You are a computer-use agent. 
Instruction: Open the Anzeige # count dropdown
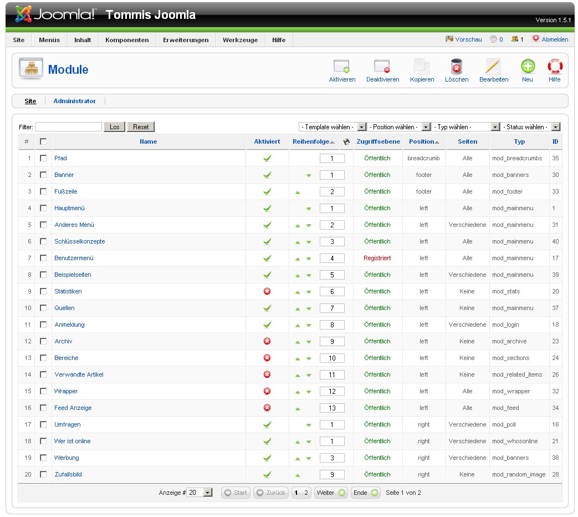[200, 493]
